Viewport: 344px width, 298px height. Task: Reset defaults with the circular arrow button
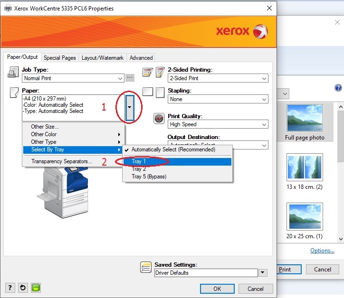(23, 288)
